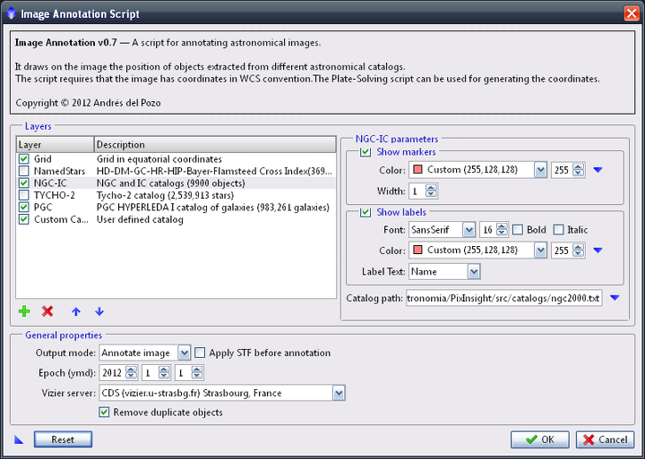
Task: Adjust font size 16 stepper
Action: coord(502,230)
